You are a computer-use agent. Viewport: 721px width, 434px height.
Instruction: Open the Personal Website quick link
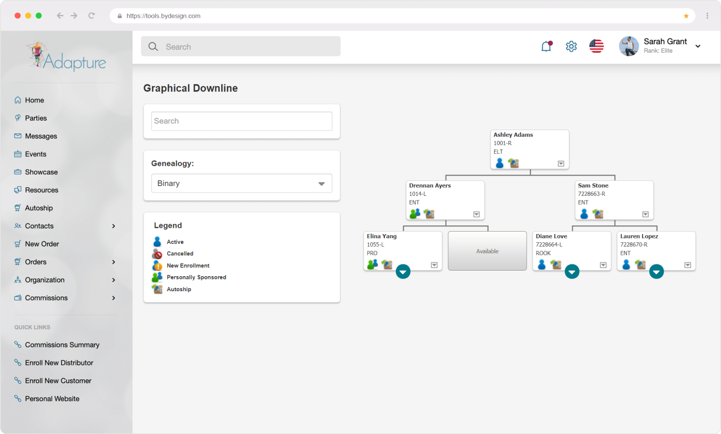click(52, 399)
